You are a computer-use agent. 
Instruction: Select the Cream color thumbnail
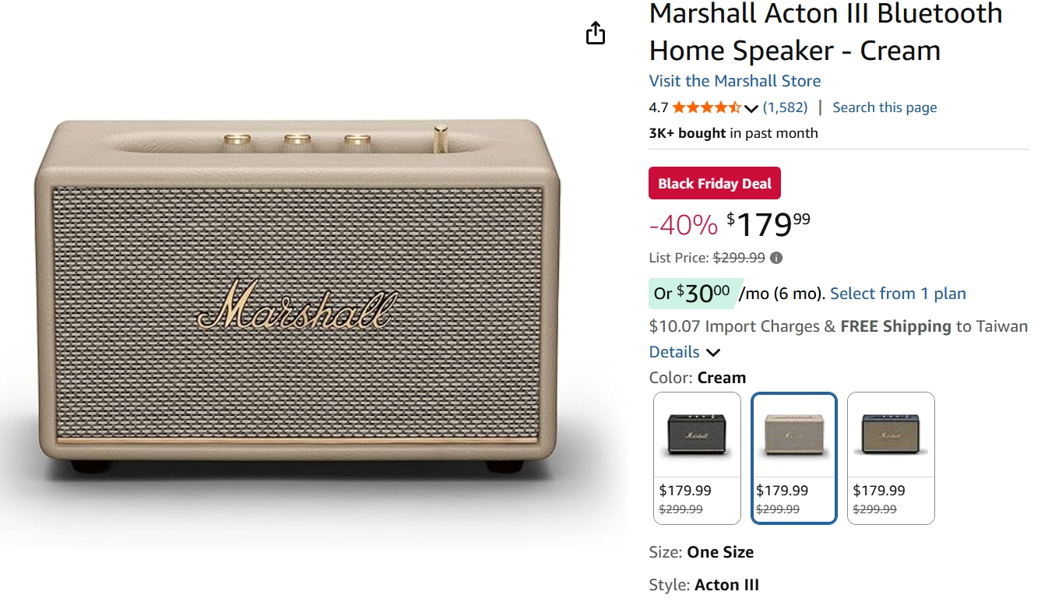(x=793, y=434)
